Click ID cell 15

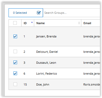point(25,84)
